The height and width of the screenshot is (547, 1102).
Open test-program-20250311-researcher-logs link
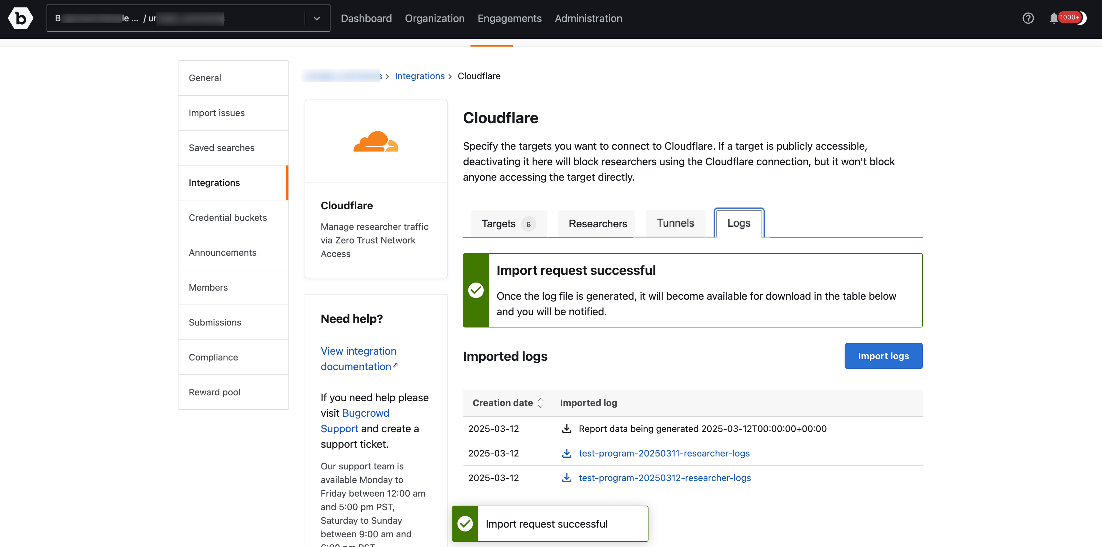pos(664,453)
